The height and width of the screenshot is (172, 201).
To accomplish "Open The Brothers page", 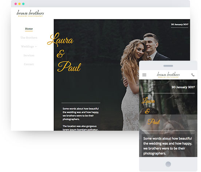I will coord(29,38).
